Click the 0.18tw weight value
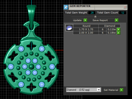132x99 pixels. pyautogui.click(x=112, y=33)
